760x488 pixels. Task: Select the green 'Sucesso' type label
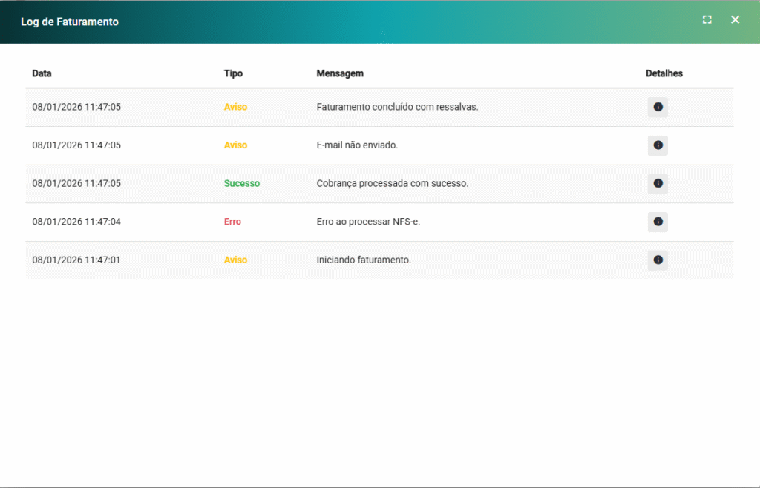(x=242, y=183)
